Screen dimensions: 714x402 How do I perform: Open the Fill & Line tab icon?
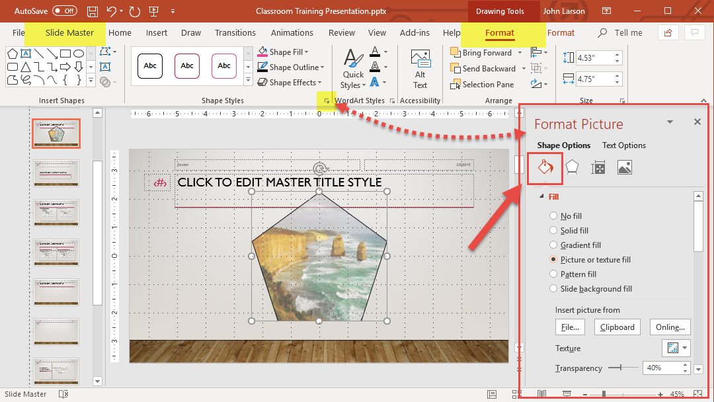point(545,168)
